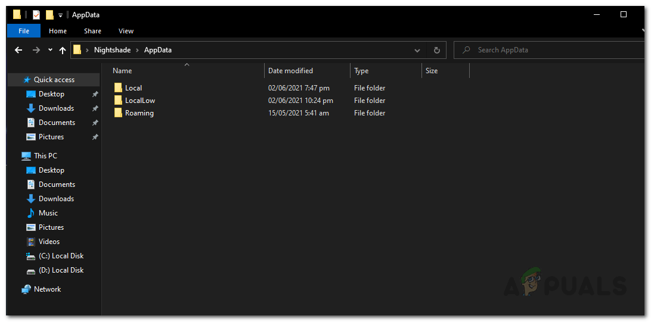Click the Forward navigation arrow
Screen dimensions: 651x322
click(36, 50)
